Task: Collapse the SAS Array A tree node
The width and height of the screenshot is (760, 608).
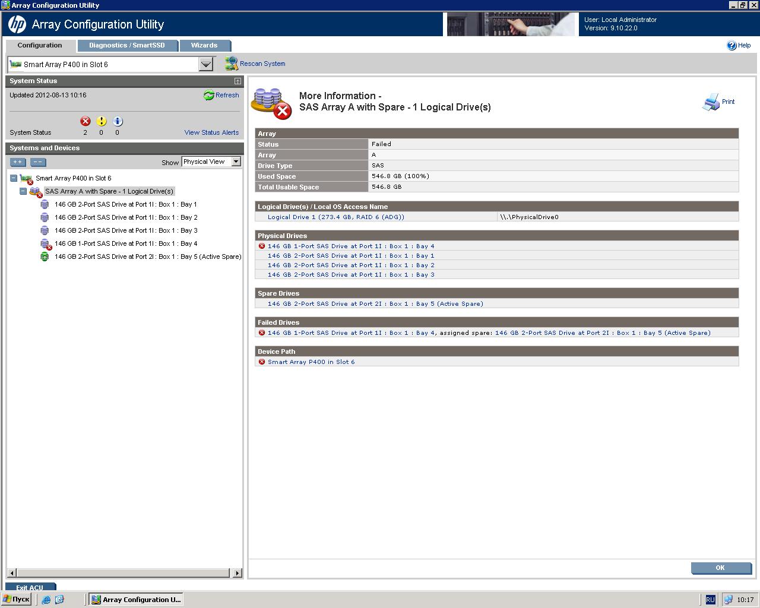Action: point(23,191)
